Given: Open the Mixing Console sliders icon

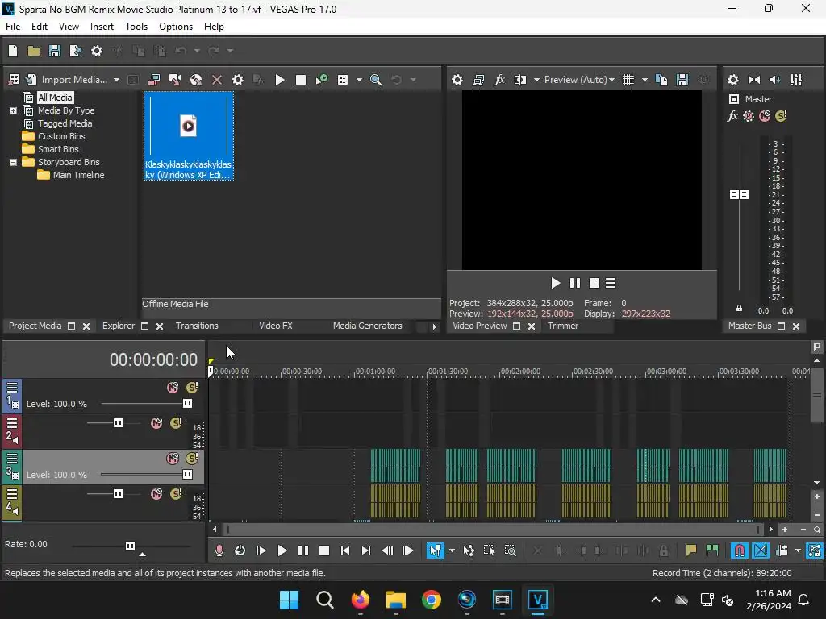Looking at the screenshot, I should click(796, 80).
